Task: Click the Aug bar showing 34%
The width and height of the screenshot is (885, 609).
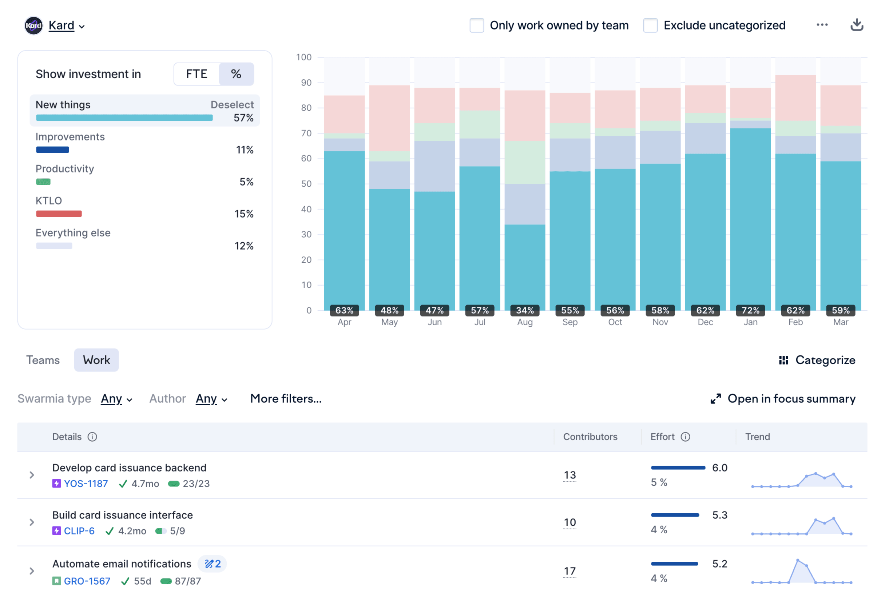Action: pyautogui.click(x=524, y=267)
